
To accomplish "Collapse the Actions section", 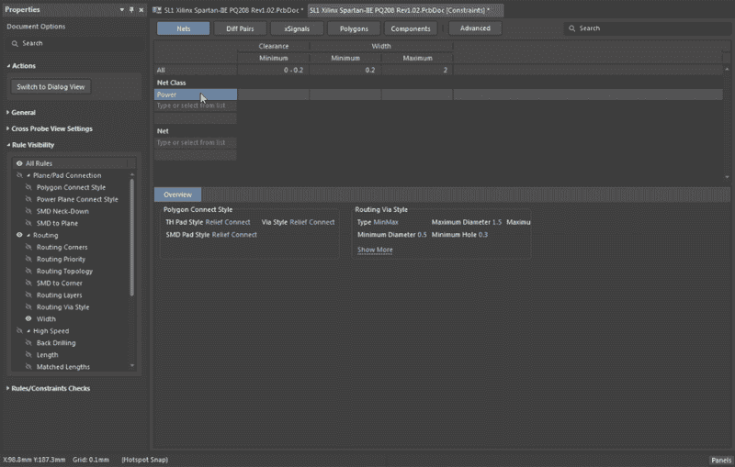I will (x=8, y=66).
